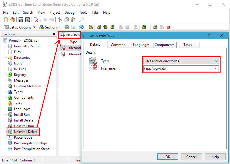Click the Find magnifier icon

click(81, 20)
